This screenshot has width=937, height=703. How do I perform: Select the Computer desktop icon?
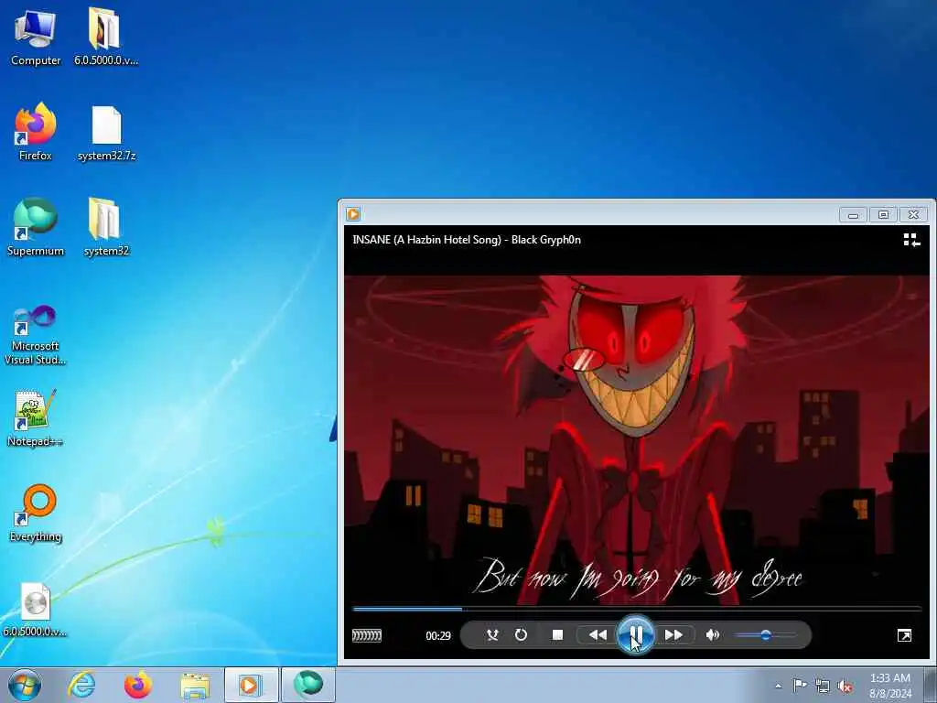(x=36, y=37)
